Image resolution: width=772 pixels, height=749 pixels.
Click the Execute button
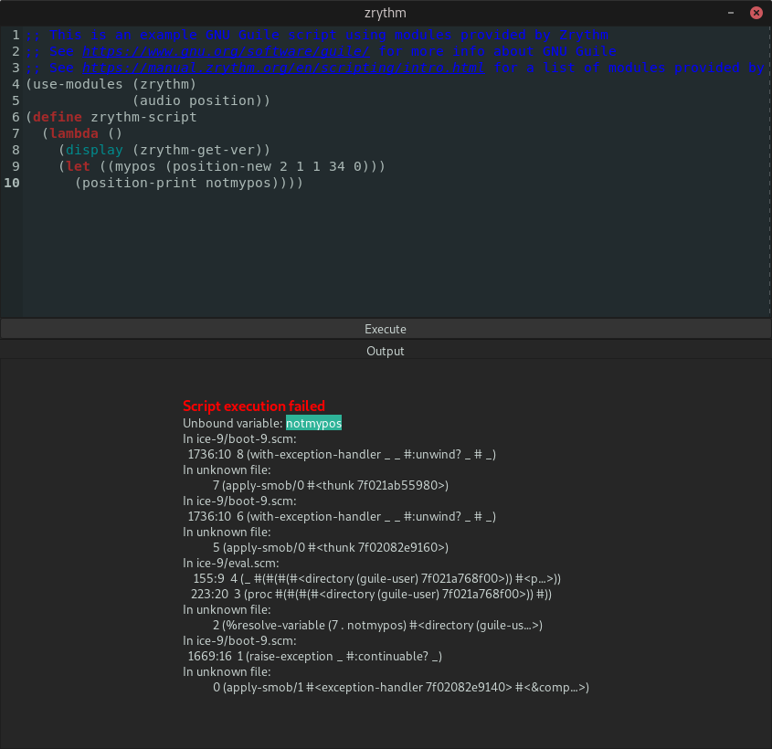385,329
